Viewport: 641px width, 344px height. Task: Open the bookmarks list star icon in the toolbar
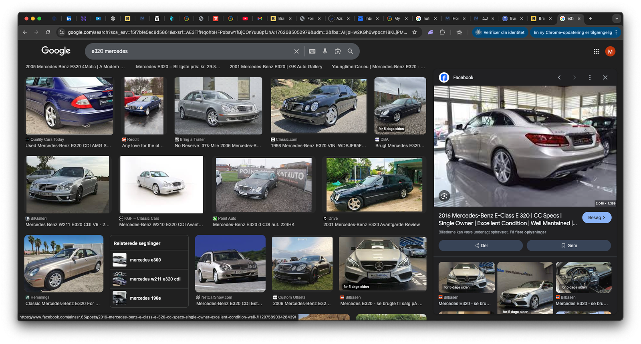pos(459,32)
